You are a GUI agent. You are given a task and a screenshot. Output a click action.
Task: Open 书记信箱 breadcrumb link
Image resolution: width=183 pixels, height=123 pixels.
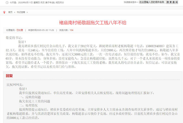pyautogui.click(x=21, y=12)
